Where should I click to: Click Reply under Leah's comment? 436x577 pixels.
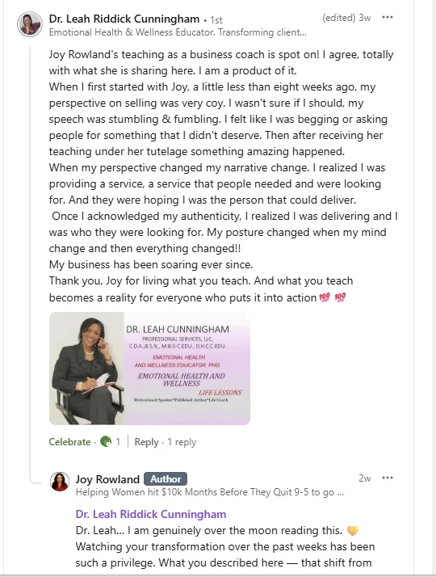click(146, 441)
